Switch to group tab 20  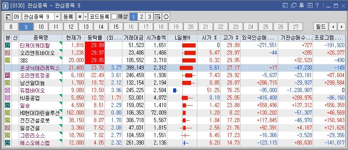191,27
